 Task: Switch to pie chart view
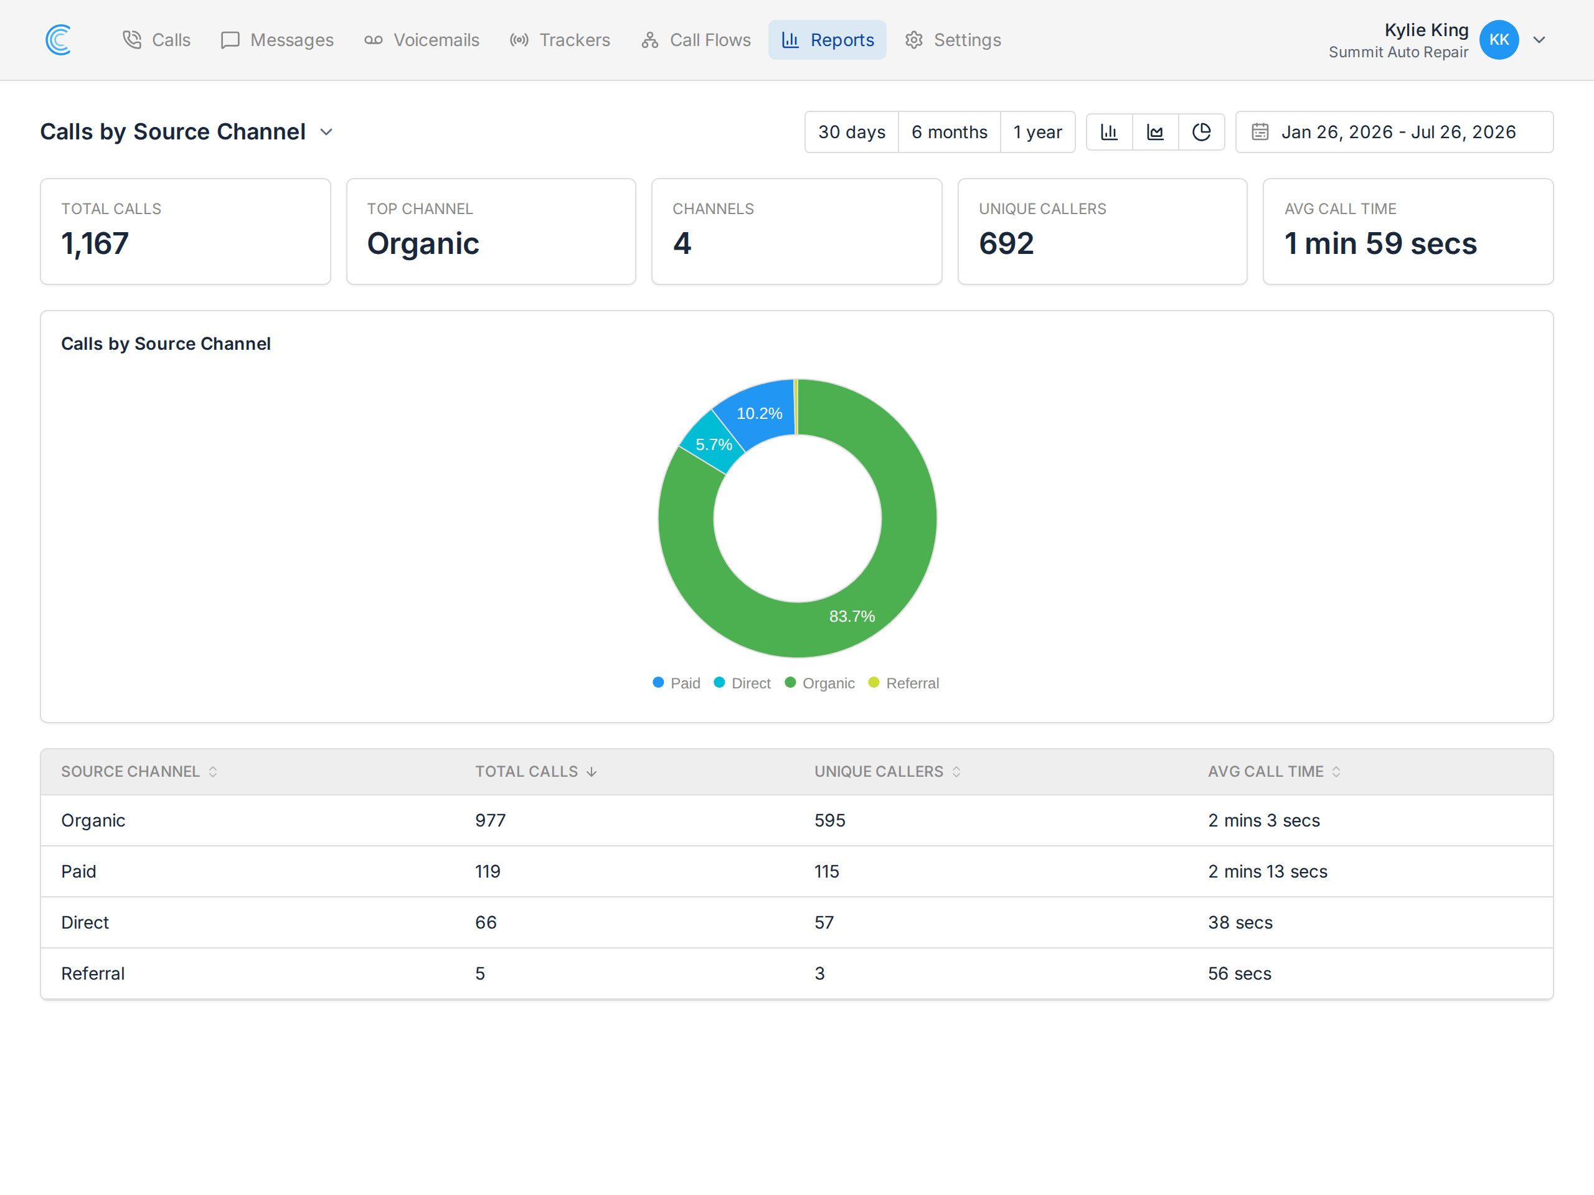tap(1201, 132)
